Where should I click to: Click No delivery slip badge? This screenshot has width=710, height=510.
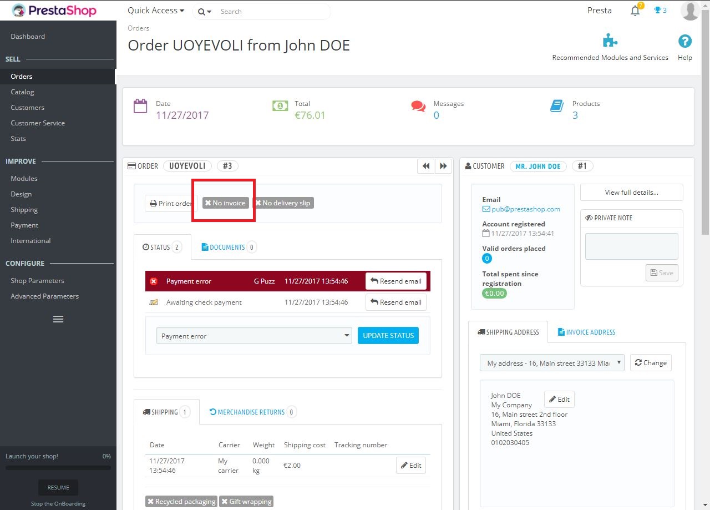point(283,203)
